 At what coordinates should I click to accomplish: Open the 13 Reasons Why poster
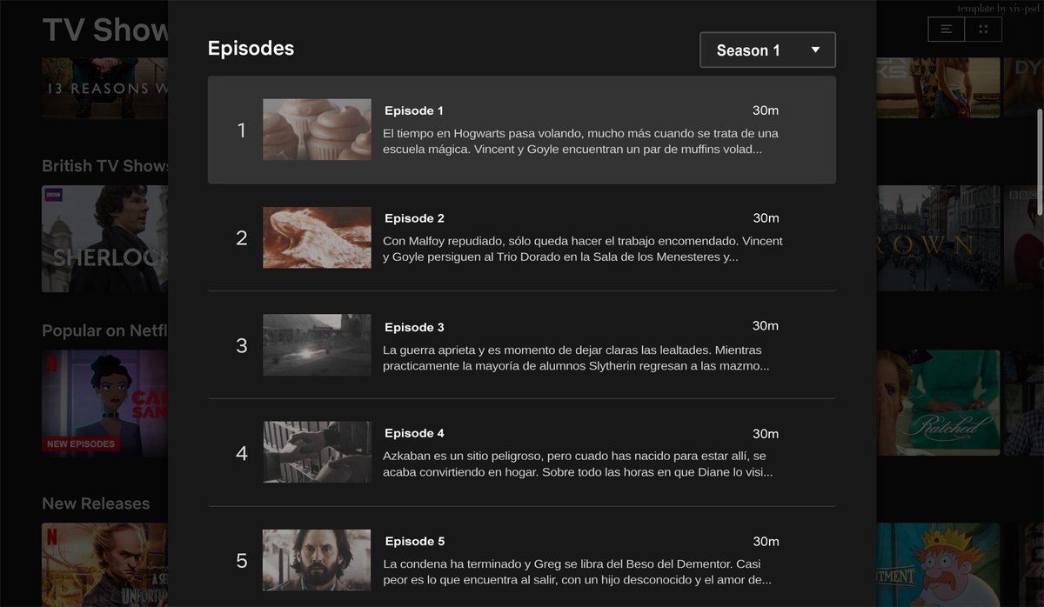(x=104, y=88)
